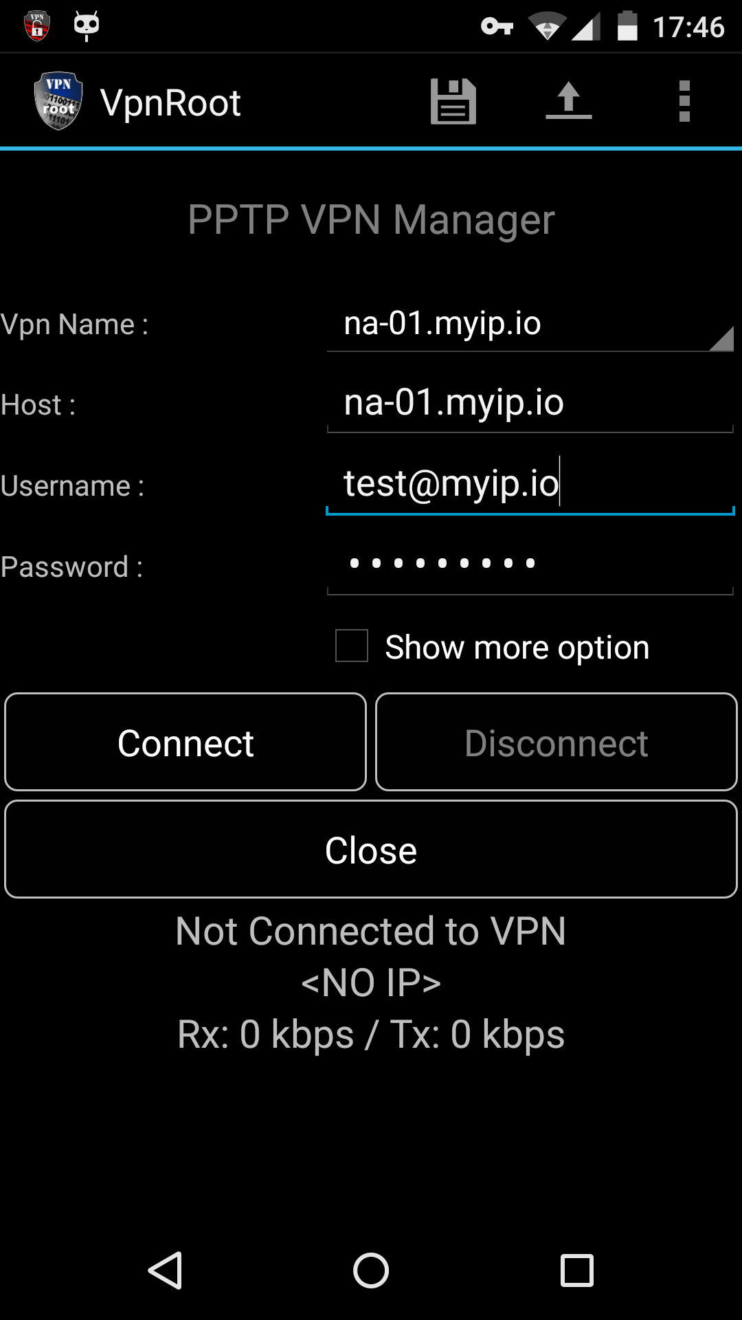This screenshot has height=1320, width=742.
Task: Tap the VPN shield notification icon
Action: pos(37,26)
